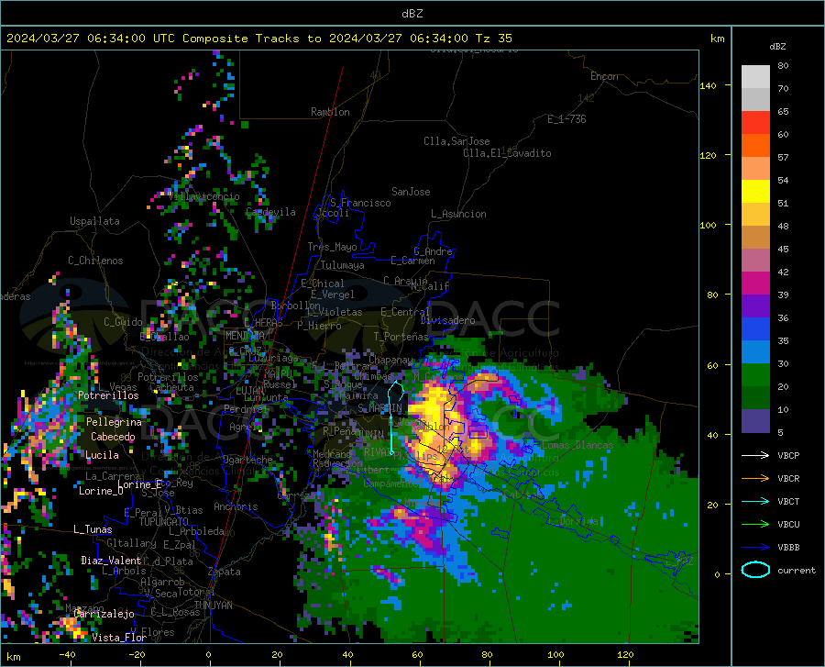Click the brown 45-48 dBZ swatch
This screenshot has height=667, width=825.
(x=755, y=237)
